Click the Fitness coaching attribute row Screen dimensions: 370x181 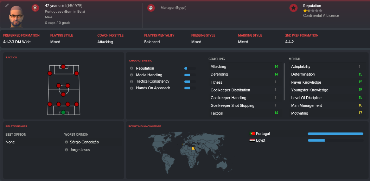(245, 82)
